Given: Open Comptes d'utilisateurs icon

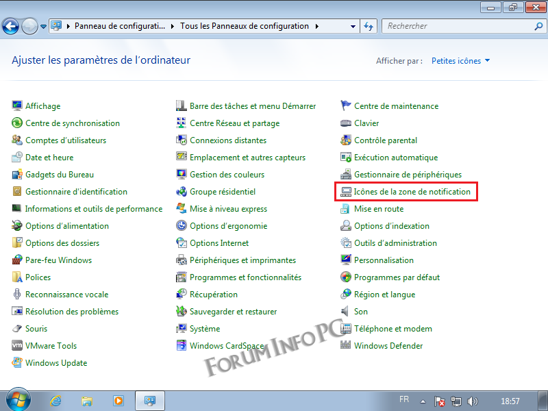Looking at the screenshot, I should (16, 140).
